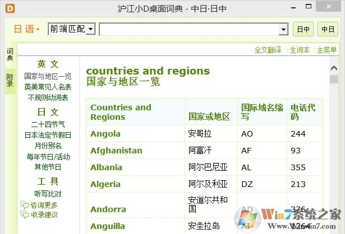Focus the word search input field
The image size is (345, 234).
[189, 29]
